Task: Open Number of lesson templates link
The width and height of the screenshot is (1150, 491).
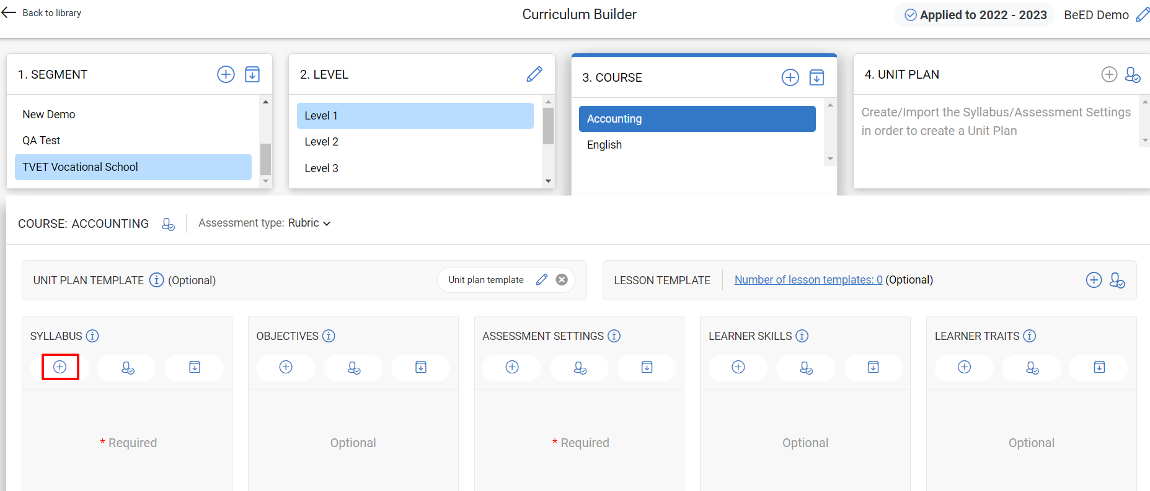Action: tap(808, 280)
